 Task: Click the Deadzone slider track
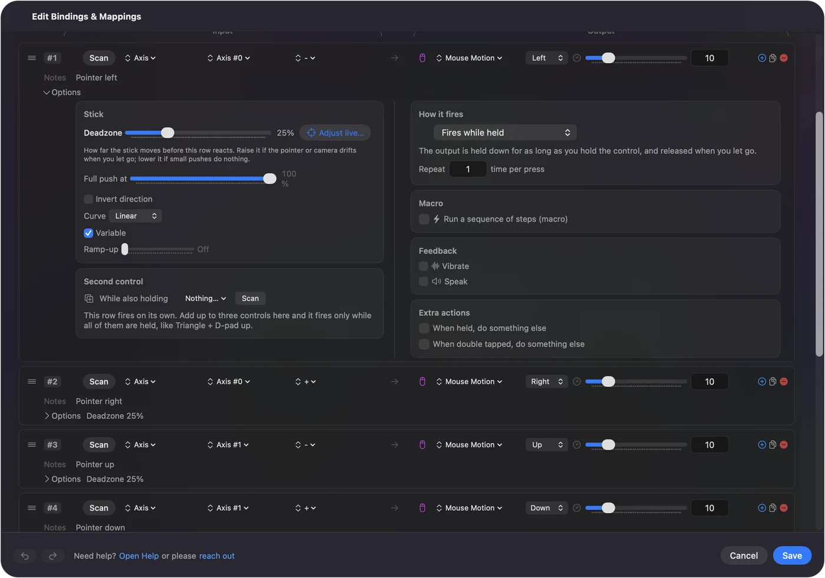[198, 133]
